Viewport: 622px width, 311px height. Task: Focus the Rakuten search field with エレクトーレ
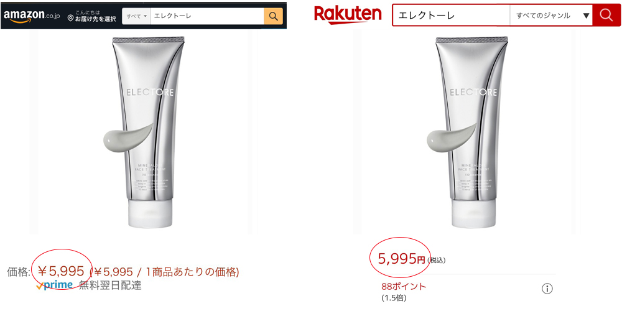tap(452, 16)
